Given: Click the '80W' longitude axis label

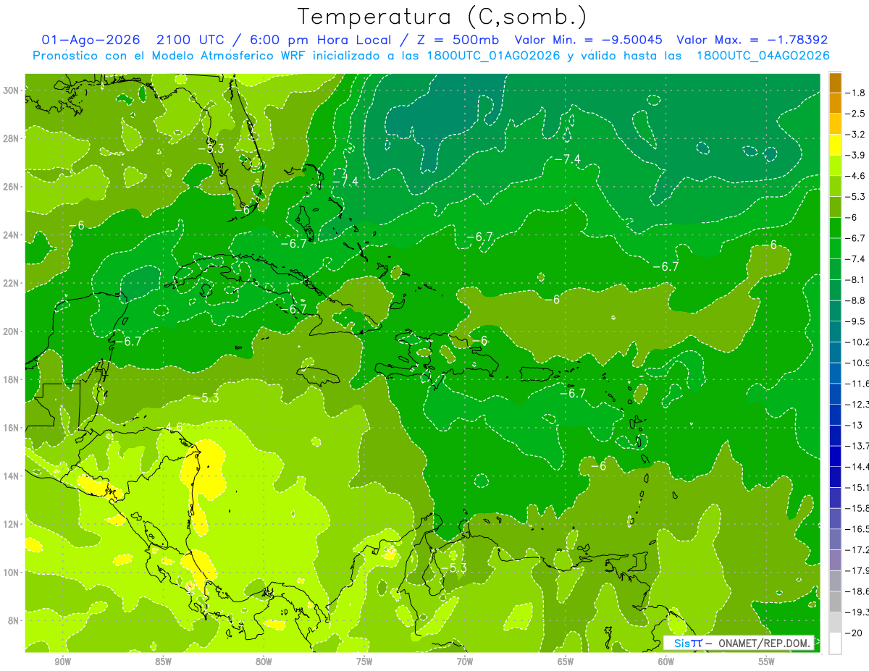Looking at the screenshot, I should point(264,662).
